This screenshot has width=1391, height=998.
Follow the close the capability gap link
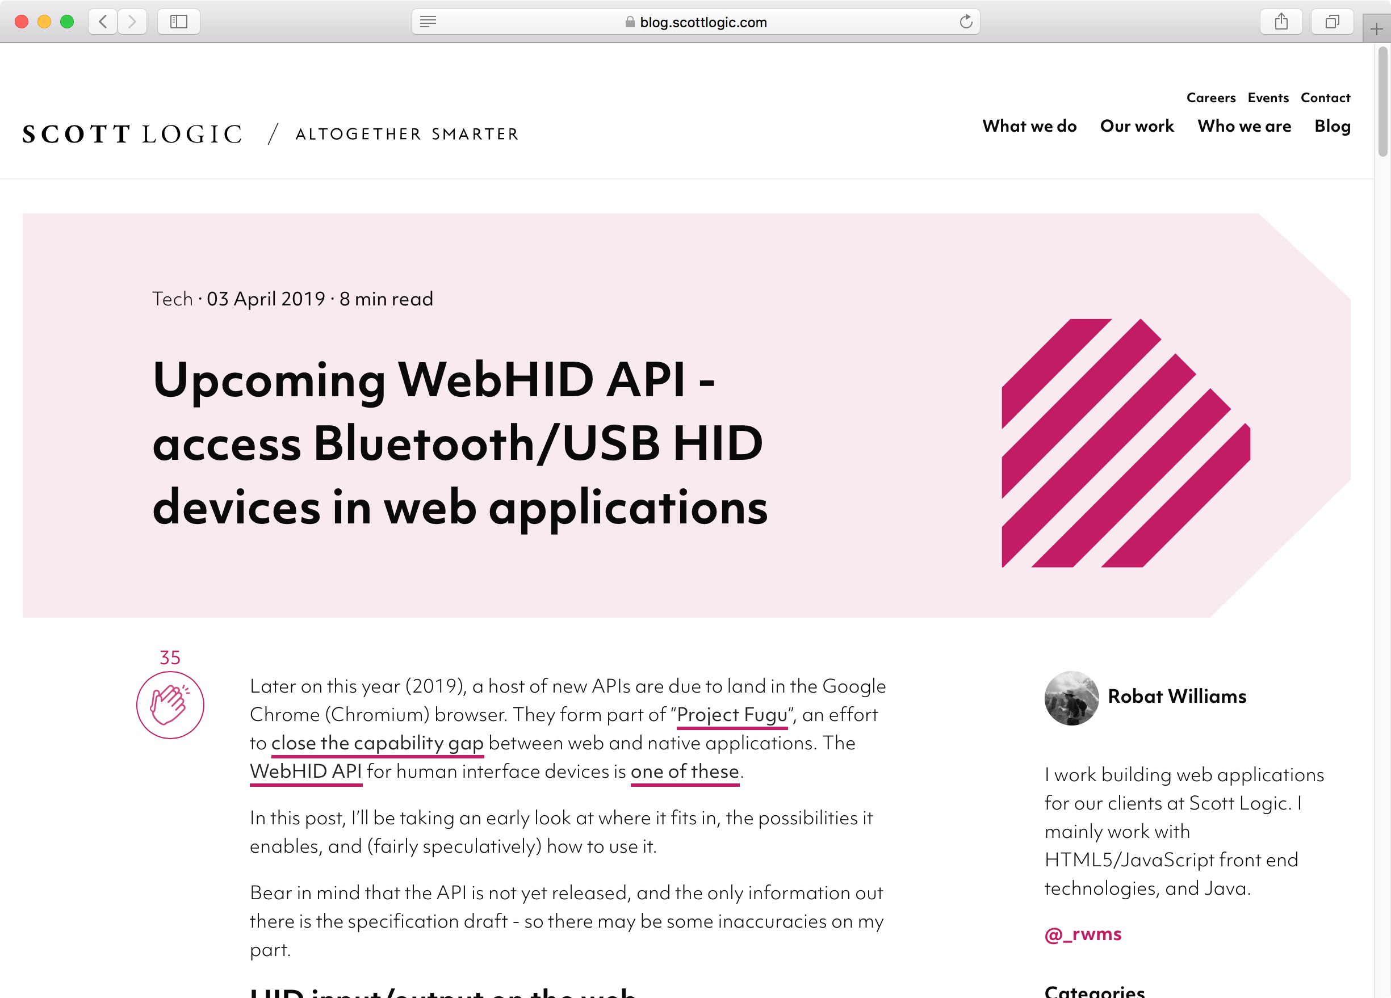[377, 744]
